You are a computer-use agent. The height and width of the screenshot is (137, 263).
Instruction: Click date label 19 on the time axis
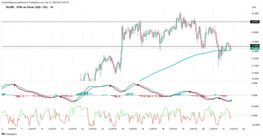click(183, 129)
